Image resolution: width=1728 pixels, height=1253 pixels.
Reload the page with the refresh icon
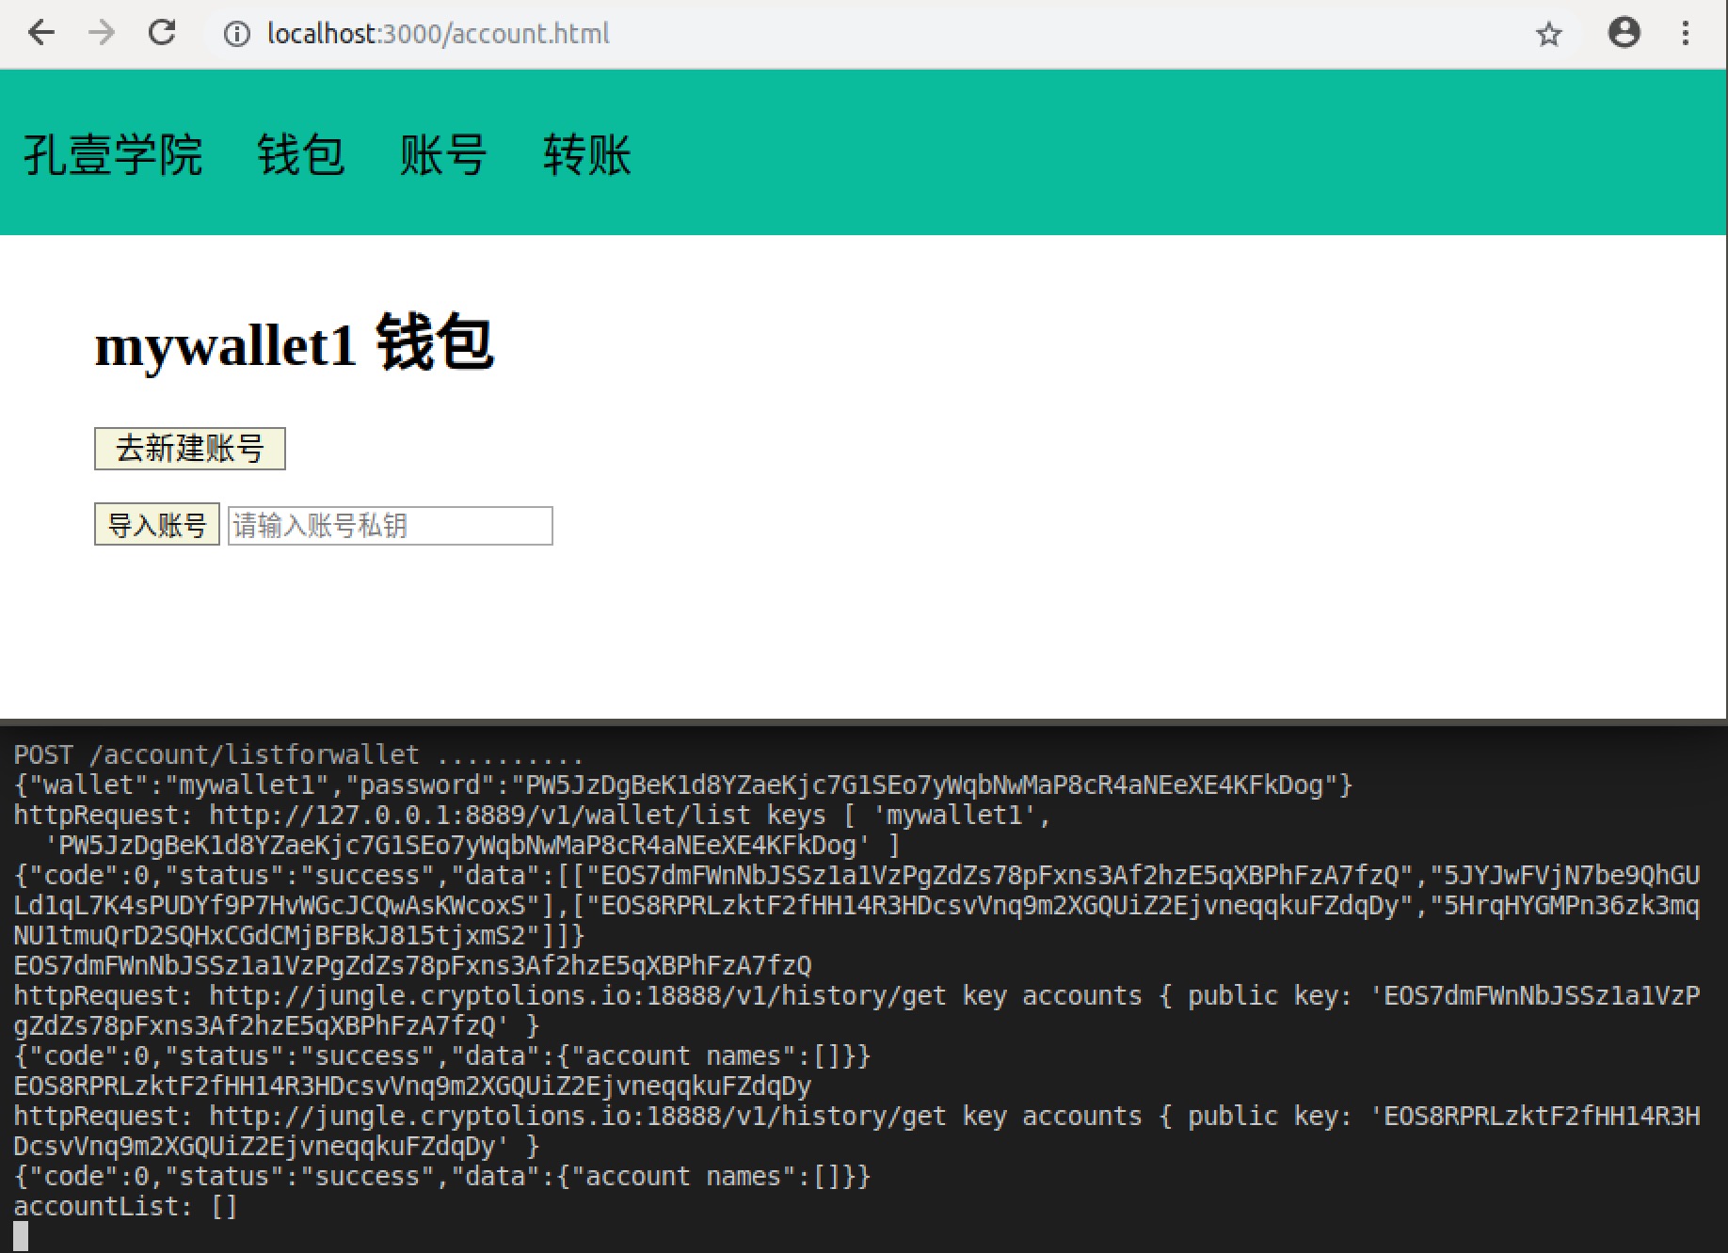point(162,33)
